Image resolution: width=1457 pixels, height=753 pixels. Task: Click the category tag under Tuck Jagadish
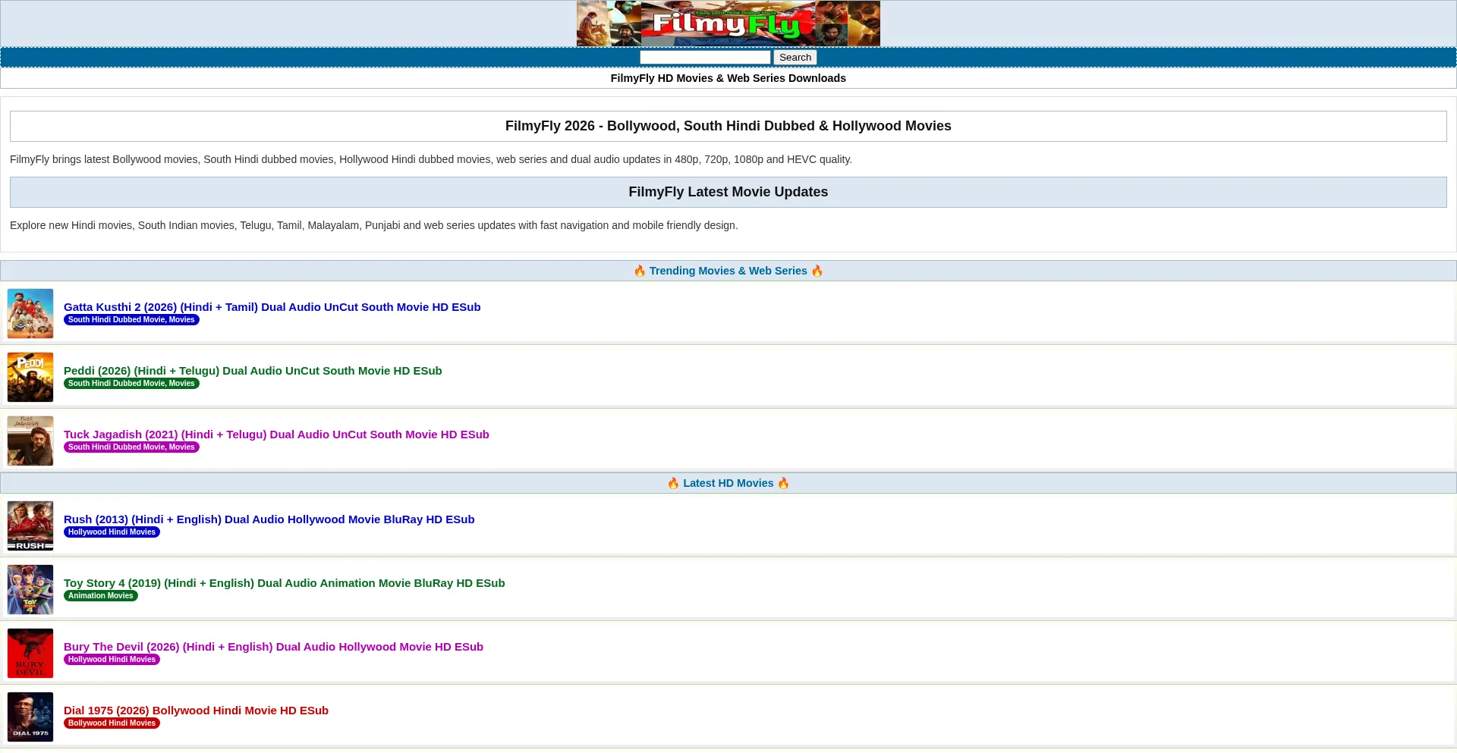coord(131,447)
